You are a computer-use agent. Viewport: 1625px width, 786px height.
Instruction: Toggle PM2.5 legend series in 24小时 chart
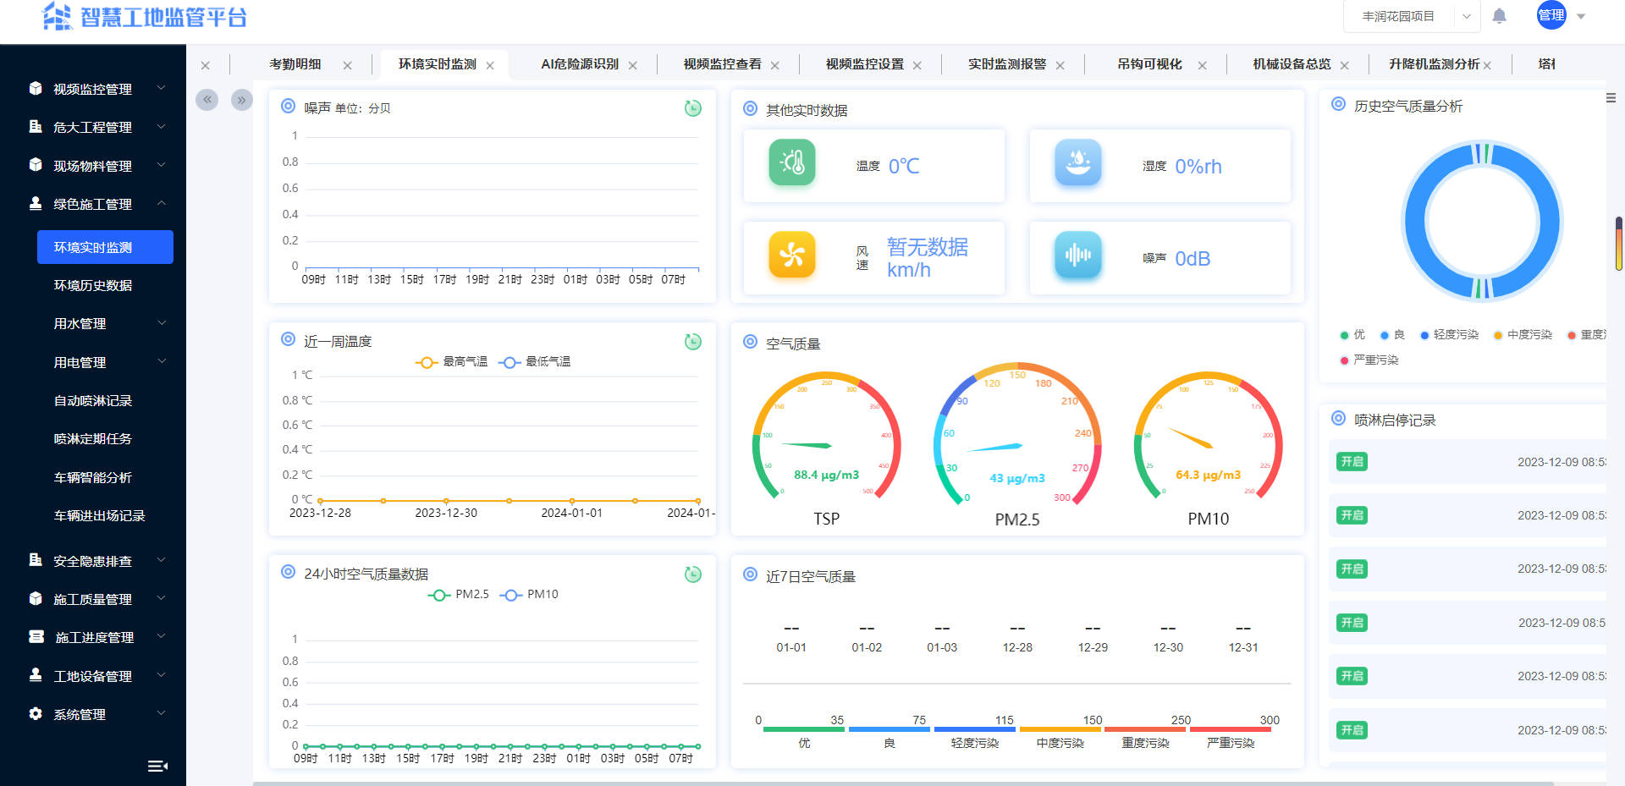(x=458, y=595)
